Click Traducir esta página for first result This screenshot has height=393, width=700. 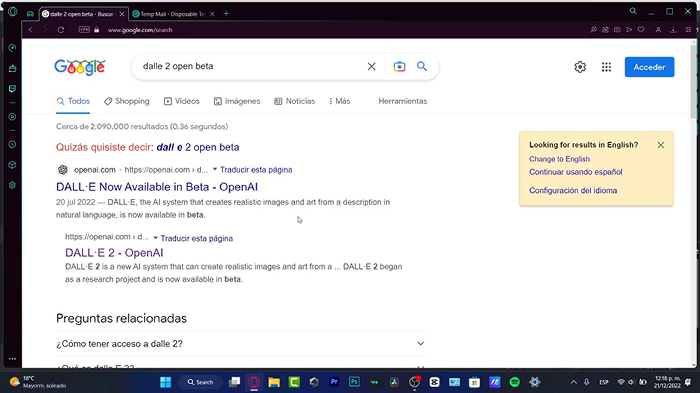256,170
